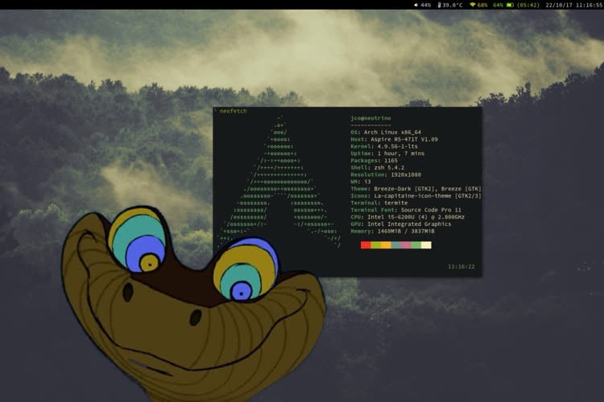Screen dimensions: 604x402
Task: Click the 44% volume level text
Action: 426,6
